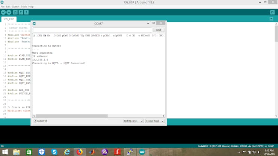Click the editor vertical scrollbar thumb
The image size is (278, 156).
(276, 34)
